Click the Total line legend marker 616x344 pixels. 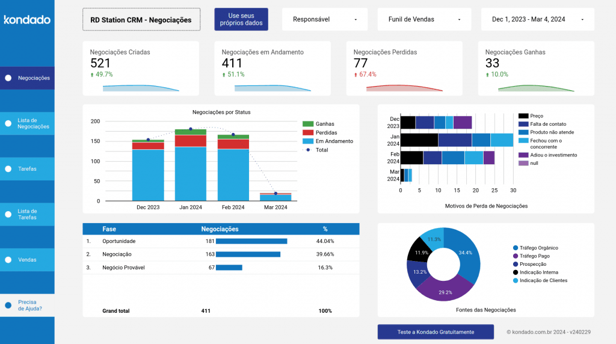[x=308, y=150]
